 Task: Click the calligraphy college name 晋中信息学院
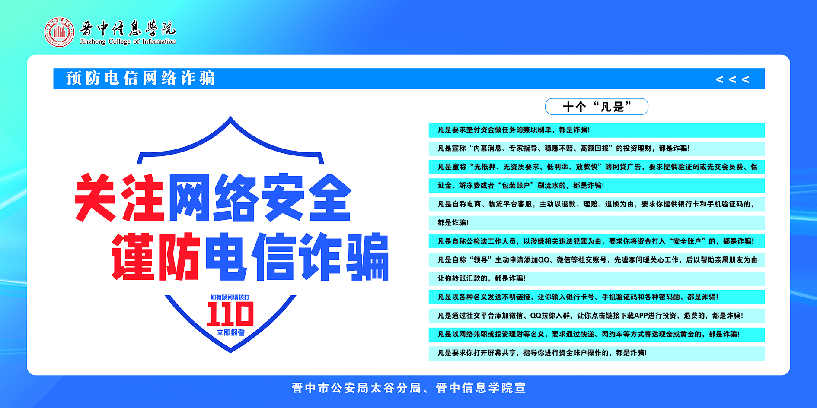click(x=128, y=28)
